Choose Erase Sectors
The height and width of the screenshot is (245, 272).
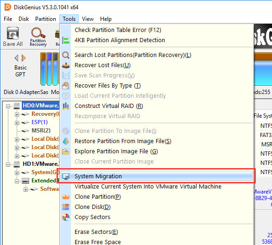pyautogui.click(x=157, y=232)
